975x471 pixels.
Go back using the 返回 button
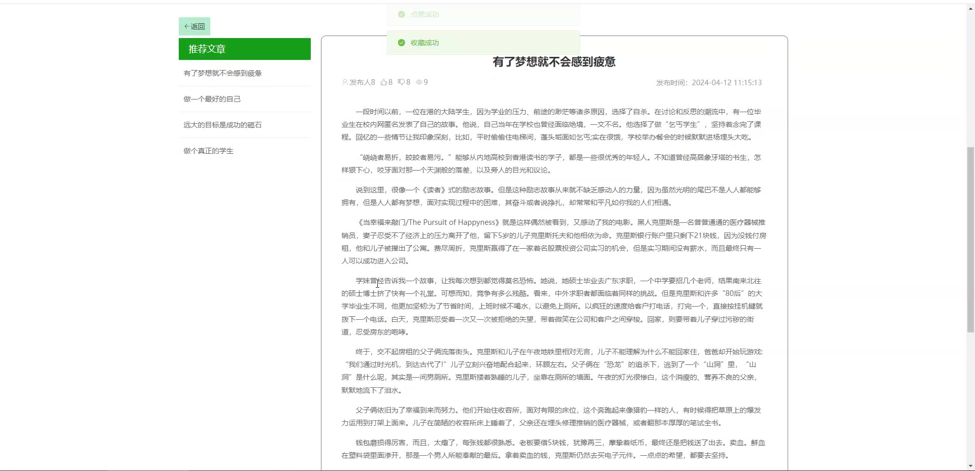[x=194, y=26]
